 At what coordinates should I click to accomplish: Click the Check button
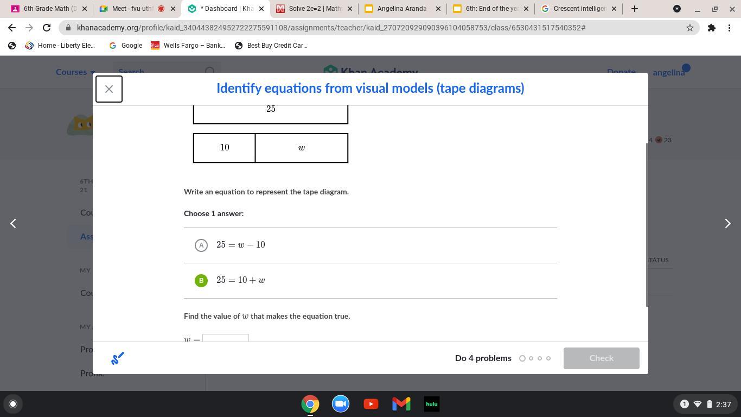click(x=601, y=358)
